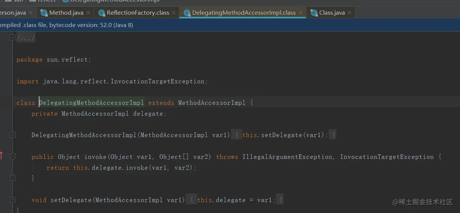The image size is (460, 213).
Task: Collapse the invoke method body
Action: coord(12,157)
